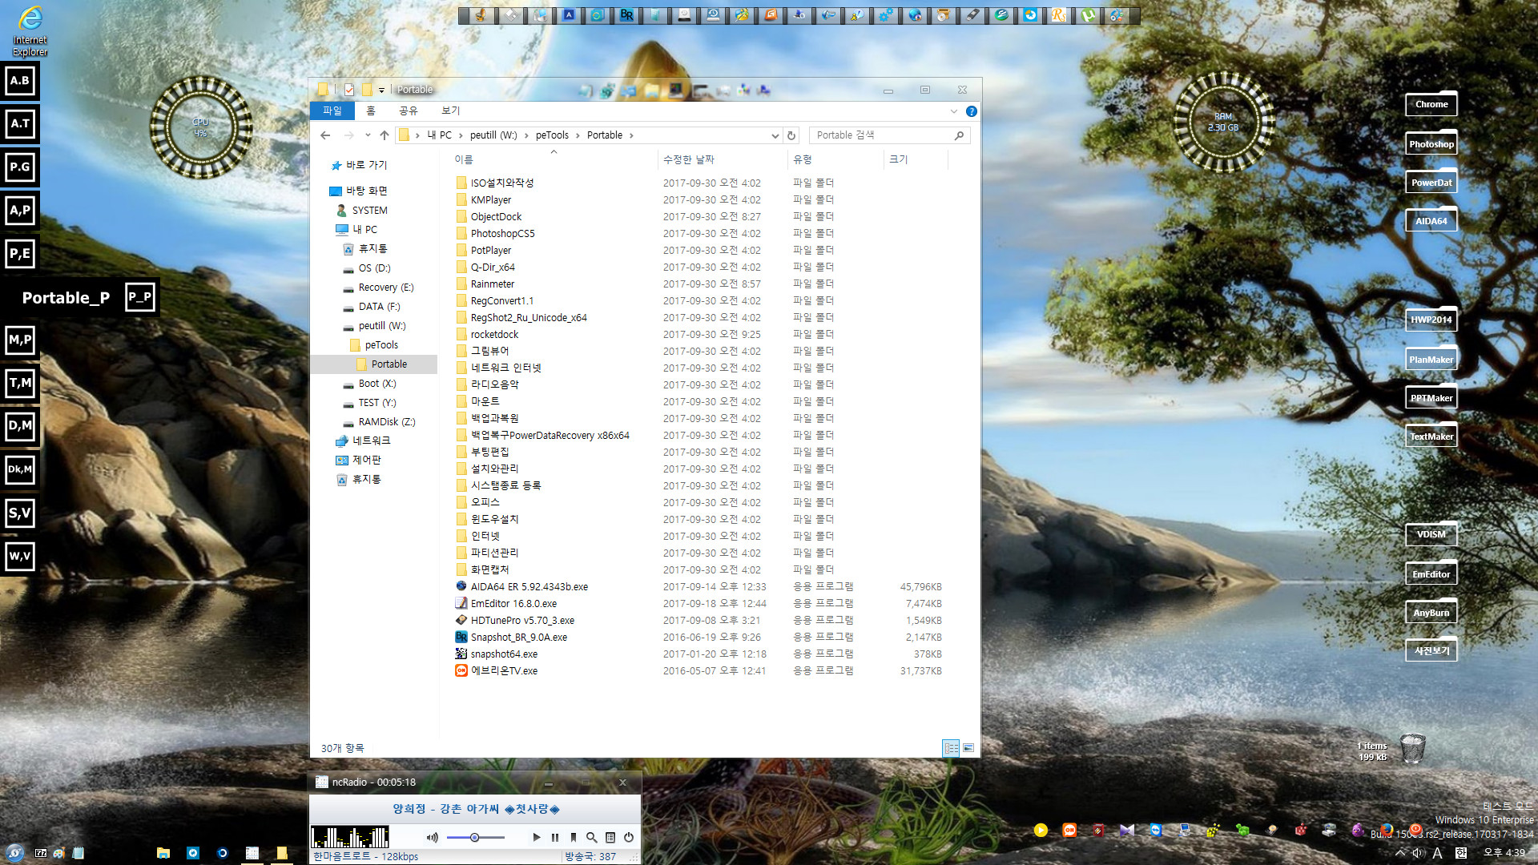This screenshot has width=1538, height=865.
Task: Expand the address bar history dropdown
Action: [775, 135]
